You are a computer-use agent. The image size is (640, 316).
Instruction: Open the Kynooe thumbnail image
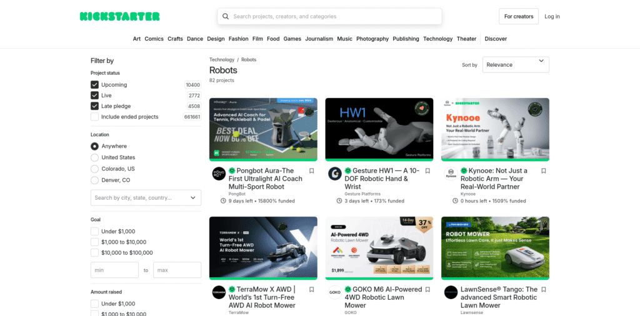pyautogui.click(x=495, y=129)
